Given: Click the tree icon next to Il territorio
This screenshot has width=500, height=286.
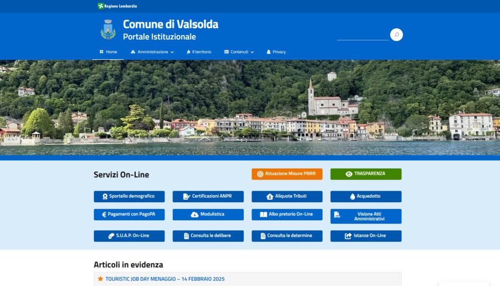Looking at the screenshot, I should tap(188, 52).
